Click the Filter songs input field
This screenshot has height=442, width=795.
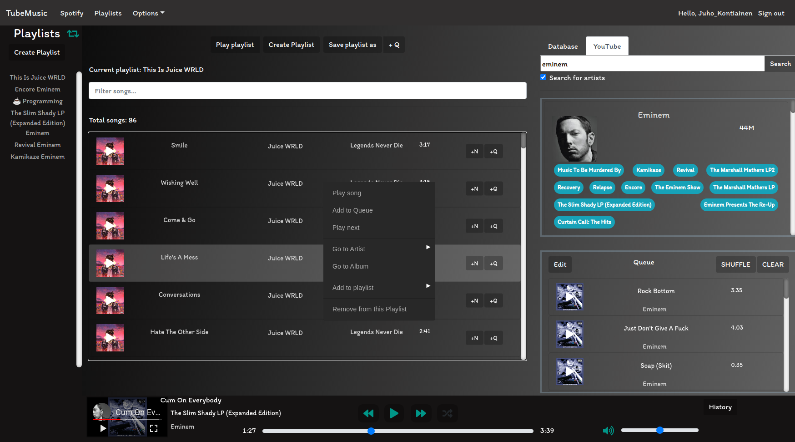click(x=307, y=91)
